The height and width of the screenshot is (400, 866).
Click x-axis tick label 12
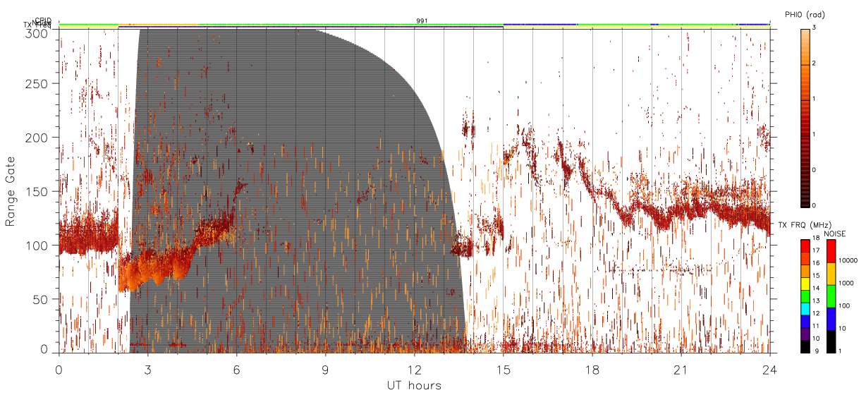click(415, 370)
